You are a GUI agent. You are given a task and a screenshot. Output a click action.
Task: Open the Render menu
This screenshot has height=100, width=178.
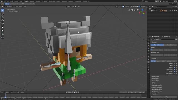tap(11, 1)
